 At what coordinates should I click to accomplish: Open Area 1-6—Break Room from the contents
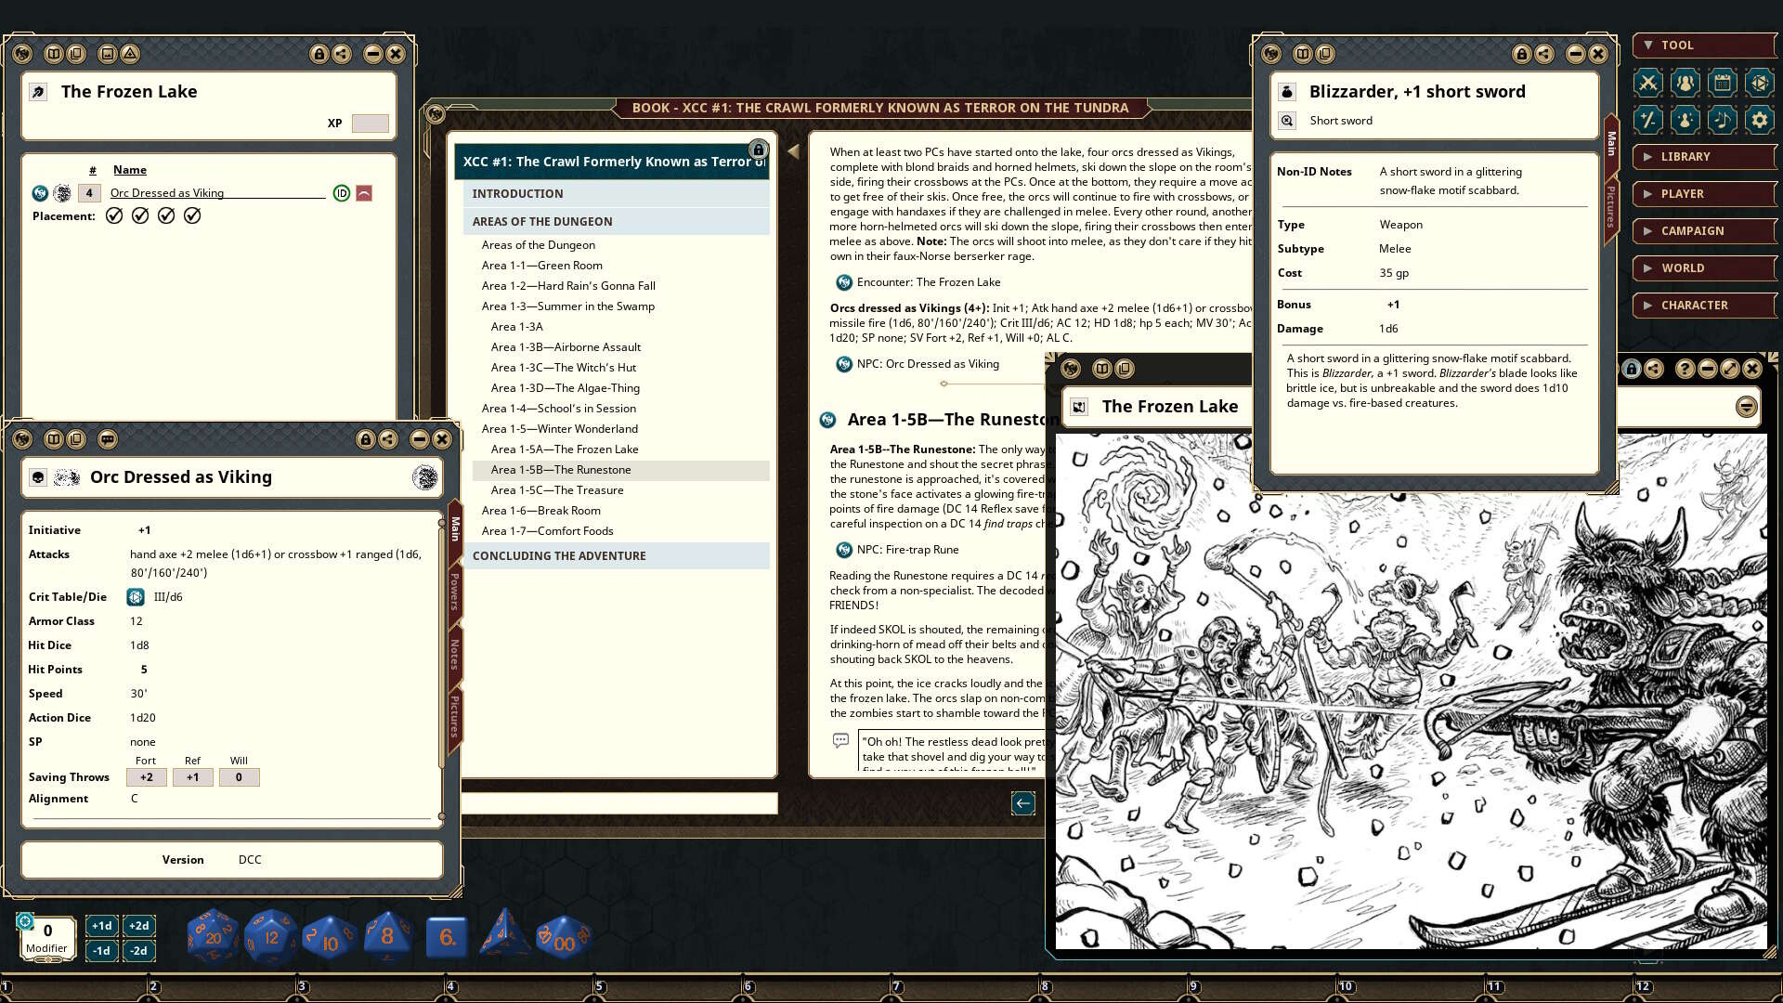[540, 510]
